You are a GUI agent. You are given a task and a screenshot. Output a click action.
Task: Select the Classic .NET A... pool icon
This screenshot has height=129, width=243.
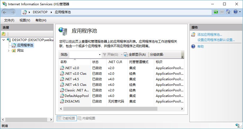(x=62, y=90)
